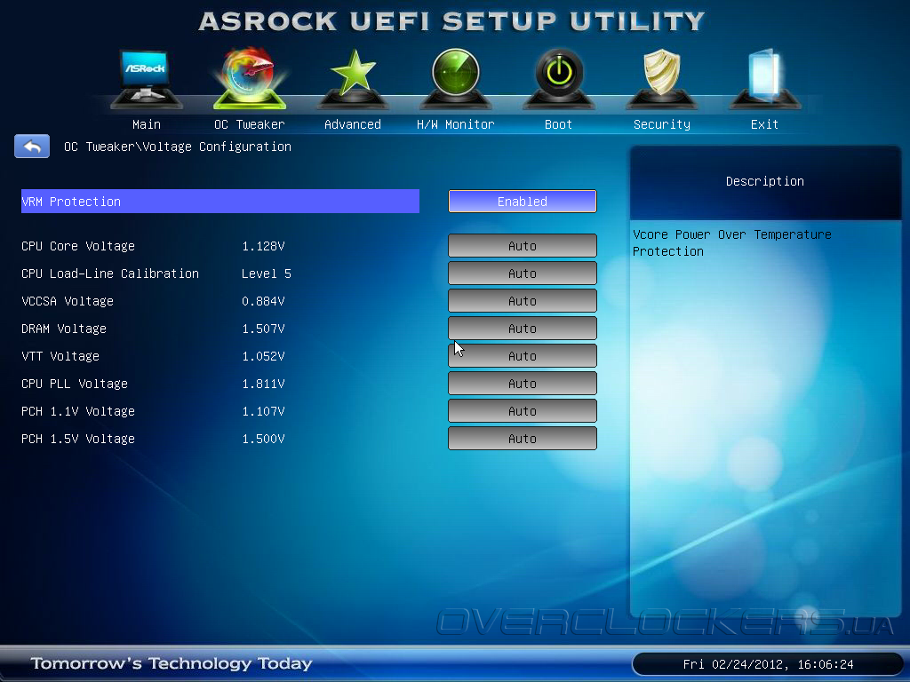Open PCH 1.1V Voltage Auto button
This screenshot has height=682, width=910.
[x=523, y=411]
